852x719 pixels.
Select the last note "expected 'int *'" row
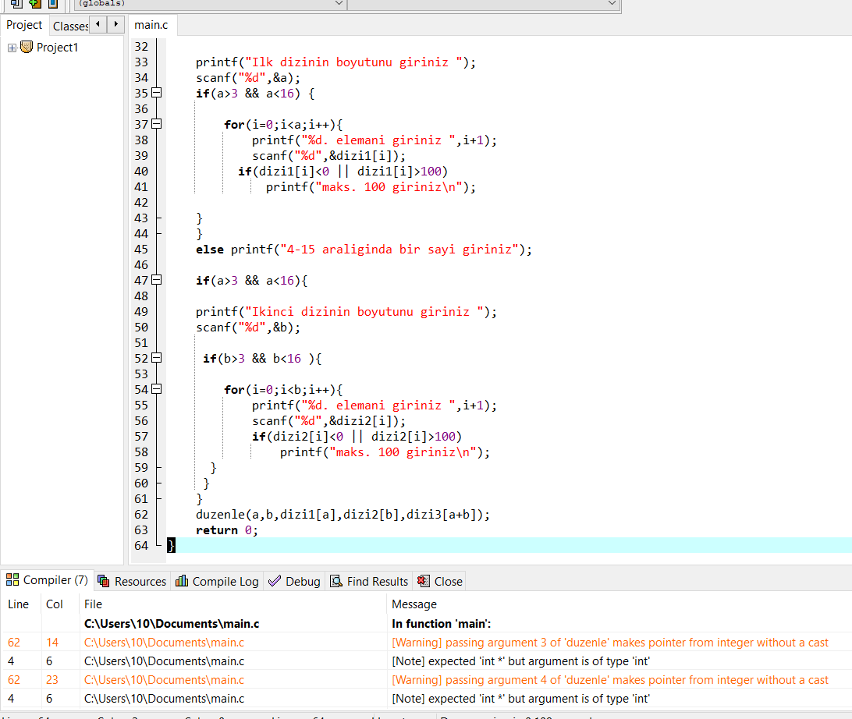point(426,699)
